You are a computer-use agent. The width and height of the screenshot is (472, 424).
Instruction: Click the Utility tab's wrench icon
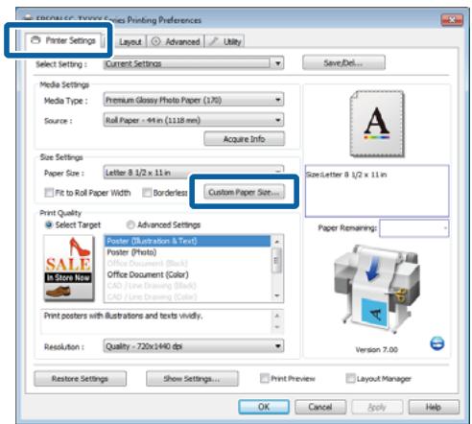[x=214, y=41]
